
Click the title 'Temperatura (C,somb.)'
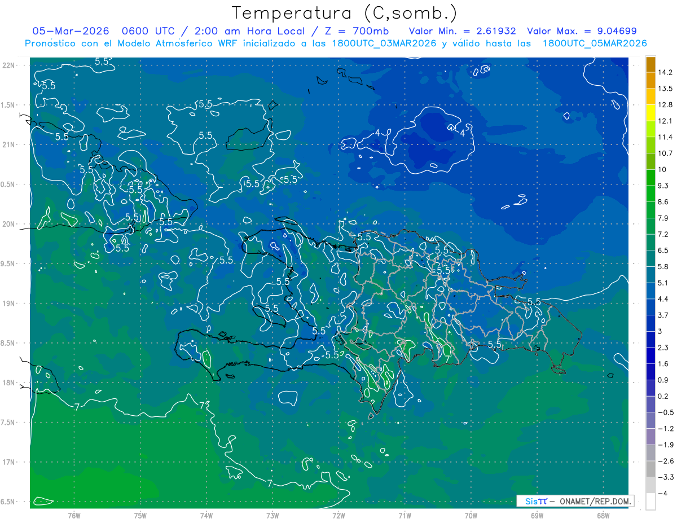click(345, 13)
